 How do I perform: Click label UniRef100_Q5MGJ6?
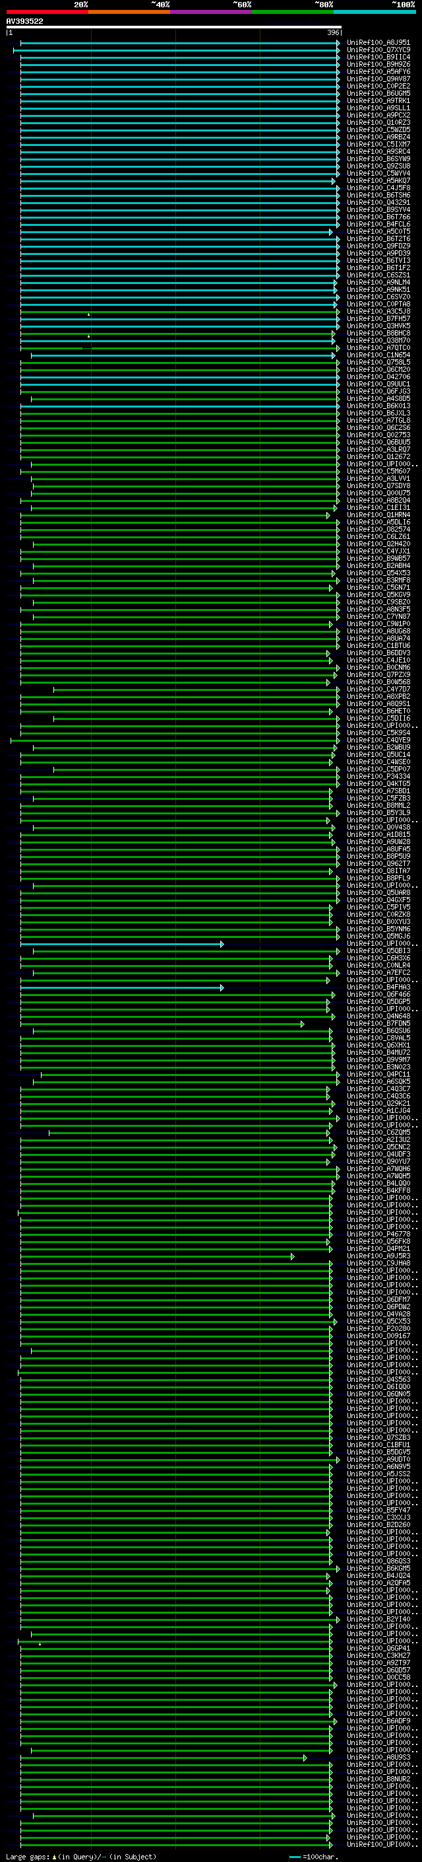click(378, 936)
